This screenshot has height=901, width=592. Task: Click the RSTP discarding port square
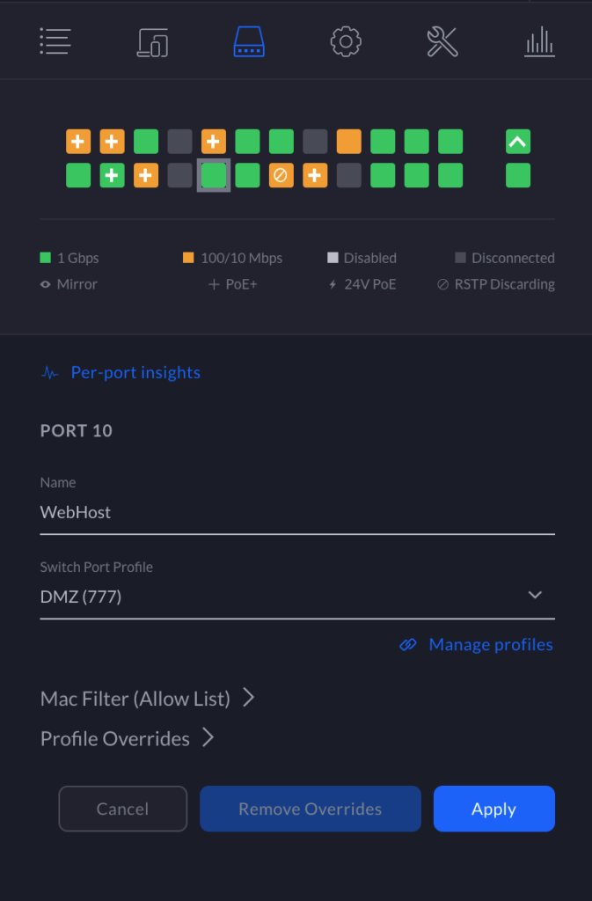pos(281,175)
